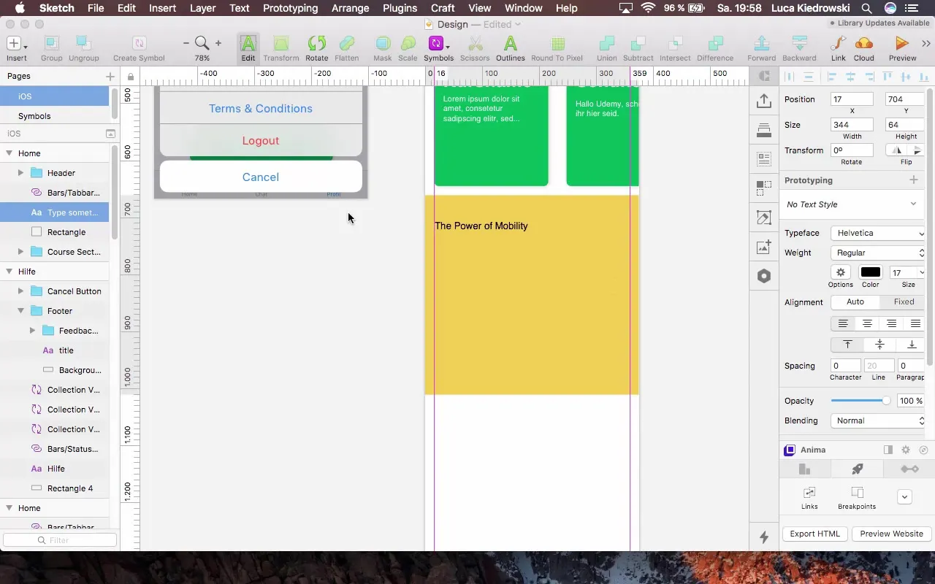Open Anima Breakpoints
Image resolution: width=935 pixels, height=584 pixels.
coord(857,497)
